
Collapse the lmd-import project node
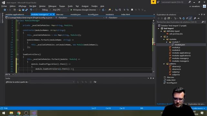pos(158,28)
